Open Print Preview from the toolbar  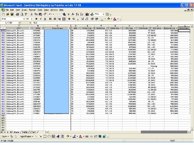(22, 14)
